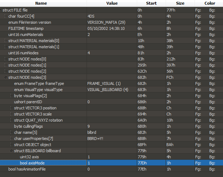Select the enum FileVersion version row
The height and width of the screenshot is (177, 223).
(35, 22)
